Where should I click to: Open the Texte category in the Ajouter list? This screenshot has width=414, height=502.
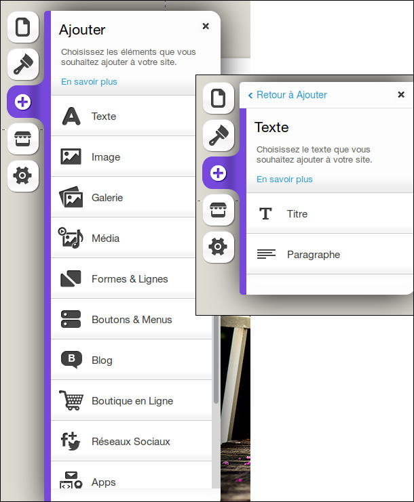click(104, 117)
